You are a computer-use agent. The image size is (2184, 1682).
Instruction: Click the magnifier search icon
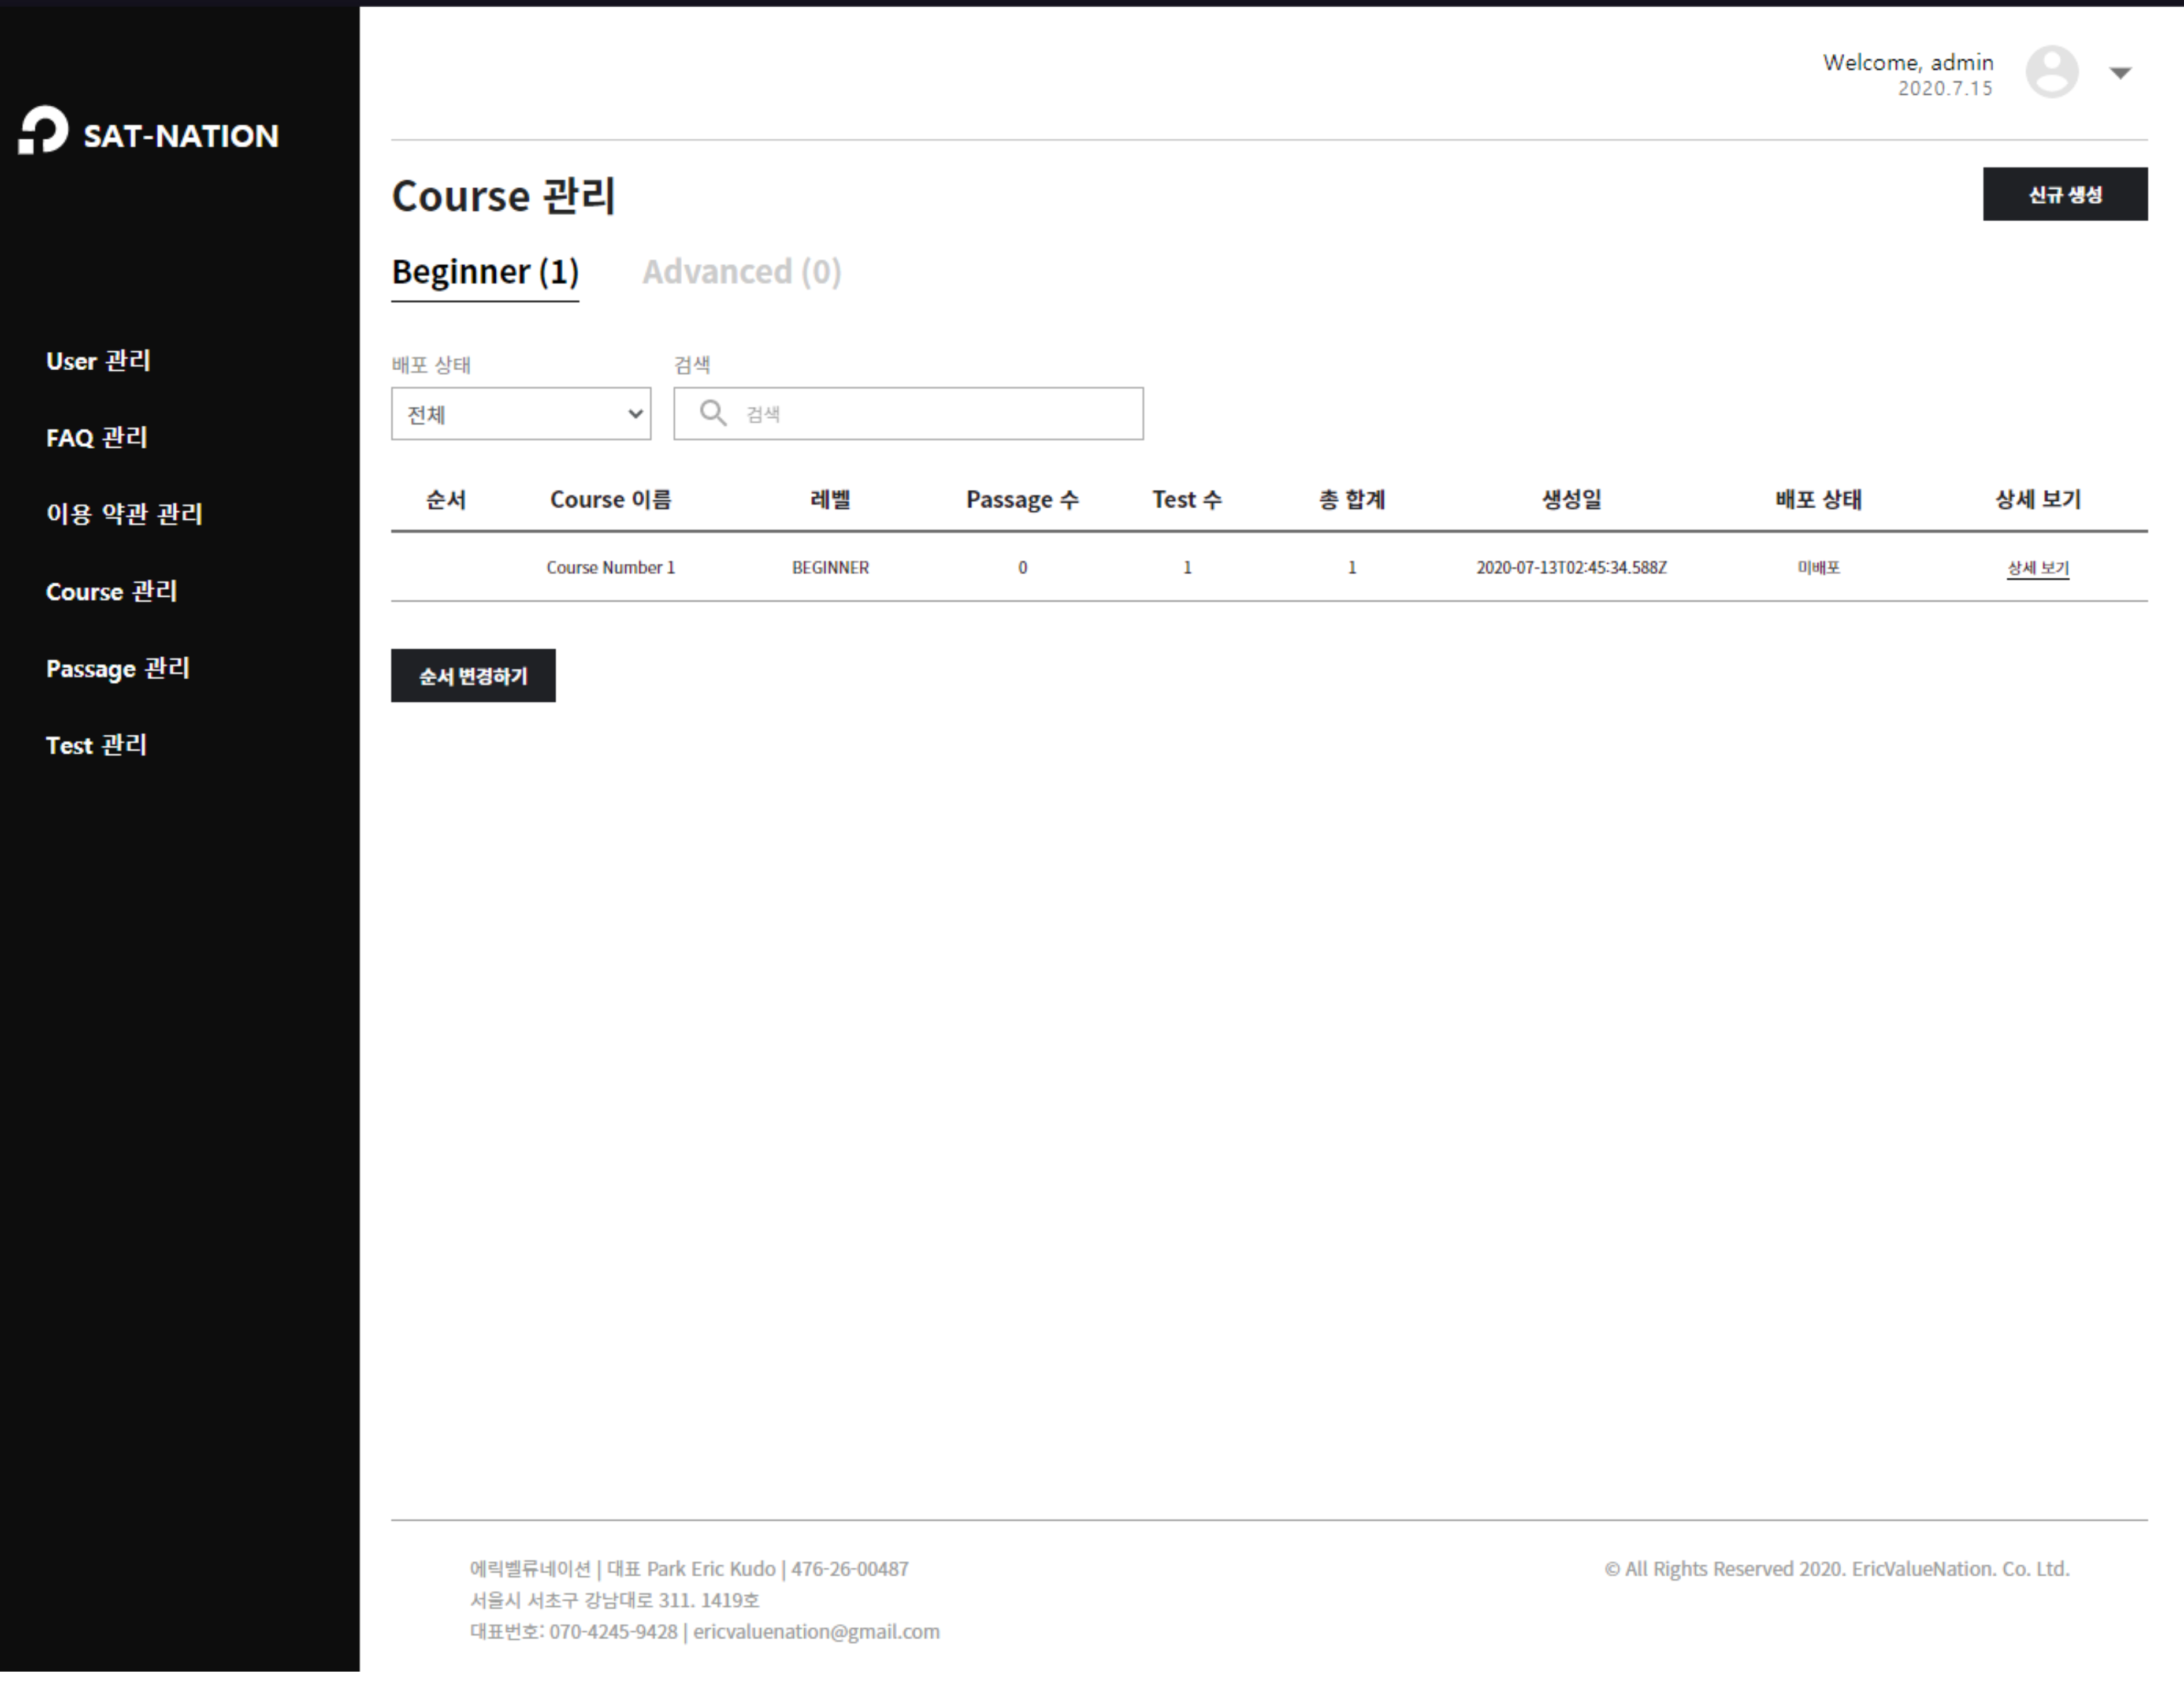[x=712, y=413]
